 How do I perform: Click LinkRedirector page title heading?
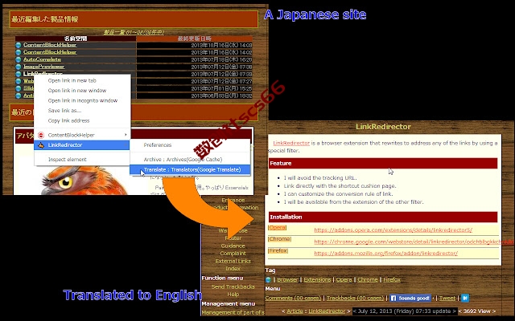pyautogui.click(x=383, y=127)
